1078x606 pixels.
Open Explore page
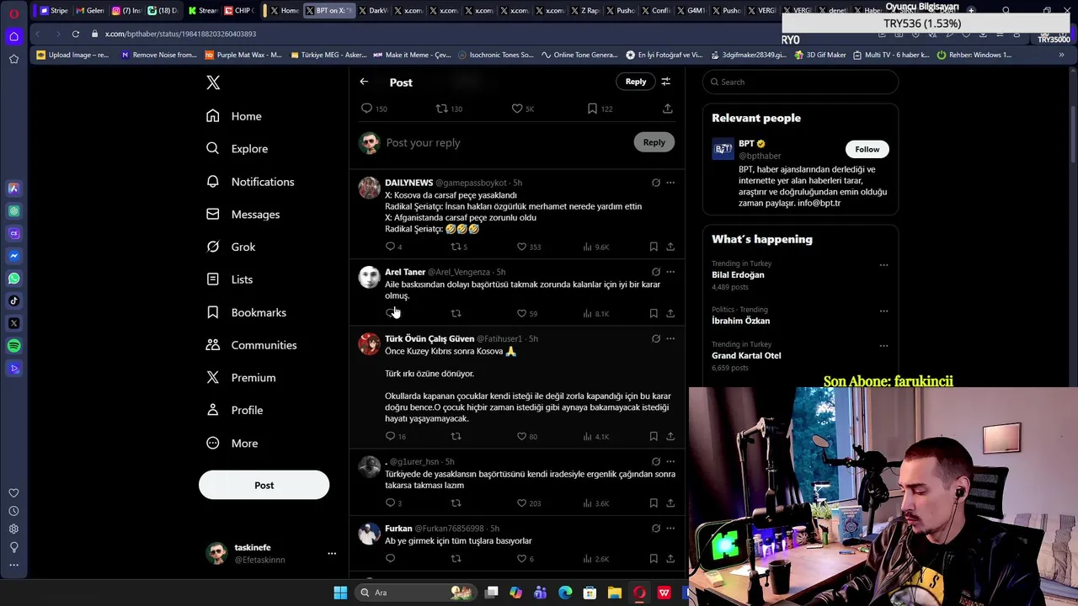click(x=237, y=148)
